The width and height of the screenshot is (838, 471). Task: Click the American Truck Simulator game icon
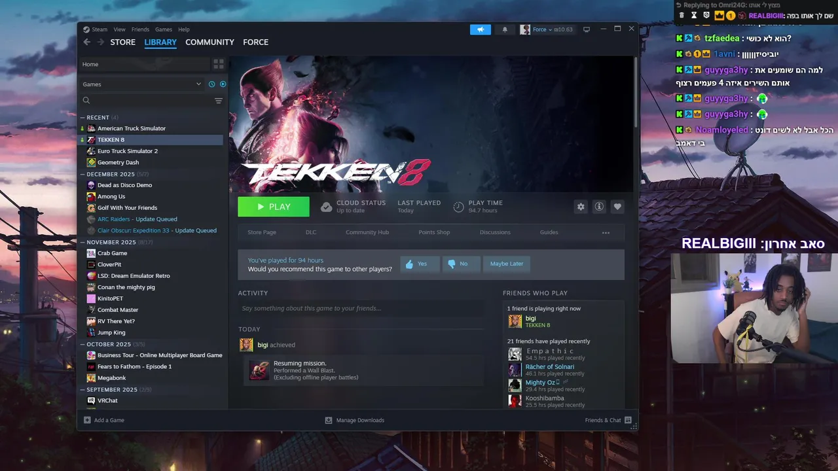point(91,128)
